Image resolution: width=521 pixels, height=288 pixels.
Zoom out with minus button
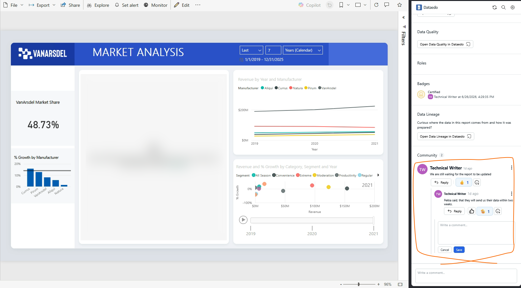[341, 284]
